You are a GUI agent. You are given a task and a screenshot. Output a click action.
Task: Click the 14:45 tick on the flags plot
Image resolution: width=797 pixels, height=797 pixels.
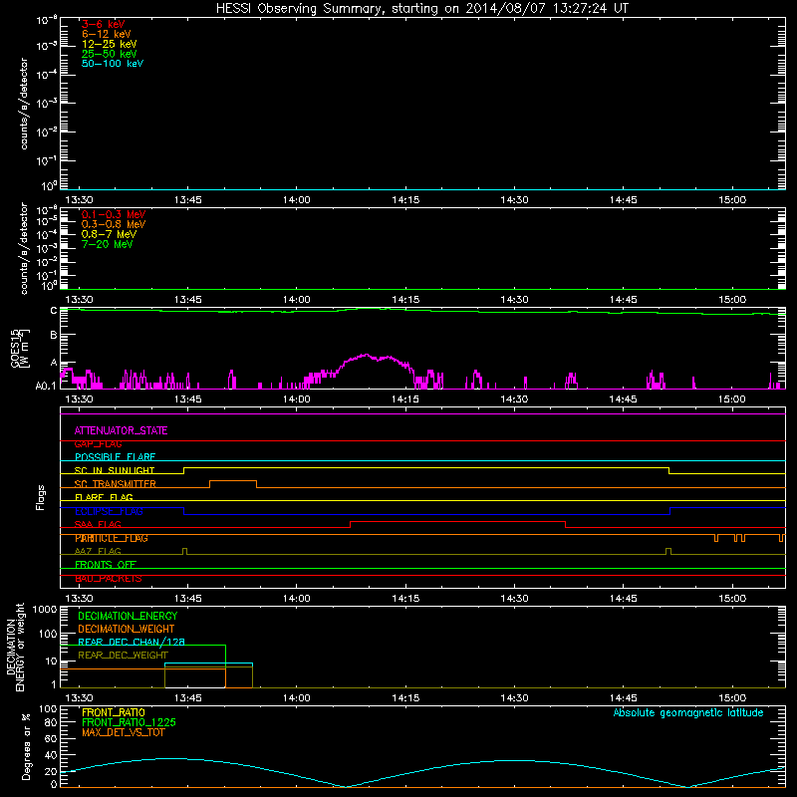(624, 599)
